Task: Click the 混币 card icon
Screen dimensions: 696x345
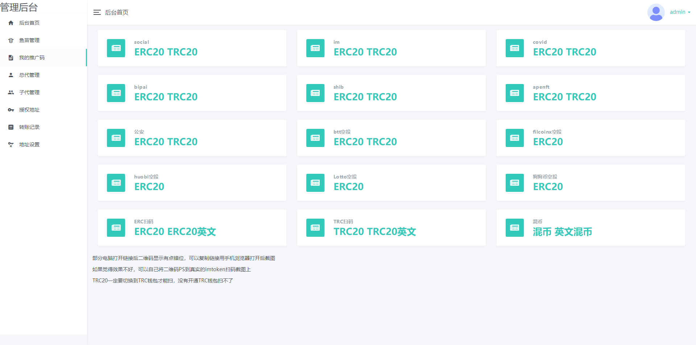Action: [515, 228]
